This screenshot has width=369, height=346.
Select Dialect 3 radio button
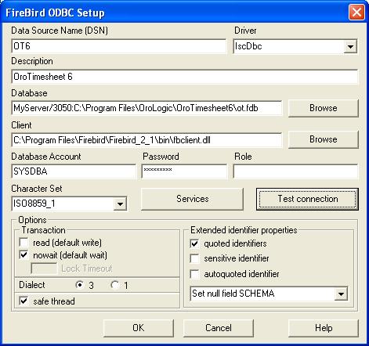79,285
